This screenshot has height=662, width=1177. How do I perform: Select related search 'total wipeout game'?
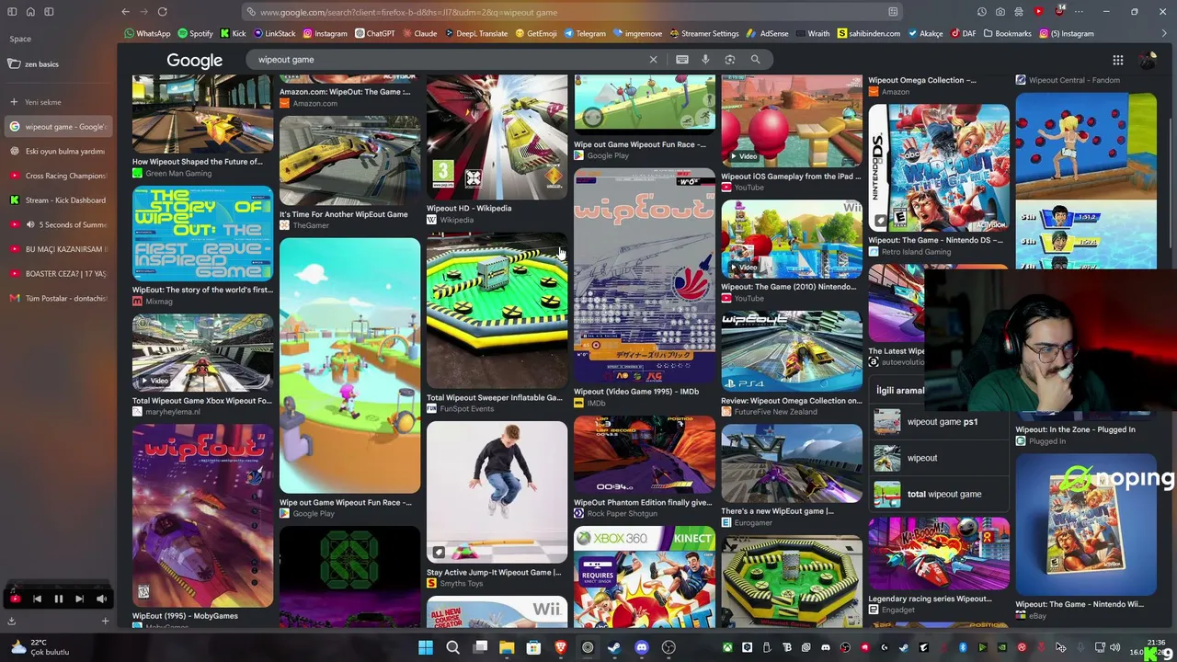(940, 495)
